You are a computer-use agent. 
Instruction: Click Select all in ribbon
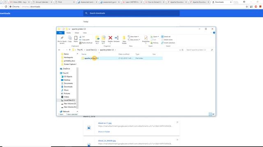click(x=166, y=36)
